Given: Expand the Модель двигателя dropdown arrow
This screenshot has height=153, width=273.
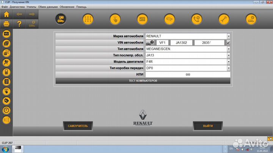Looking at the screenshot, I should point(229,62).
